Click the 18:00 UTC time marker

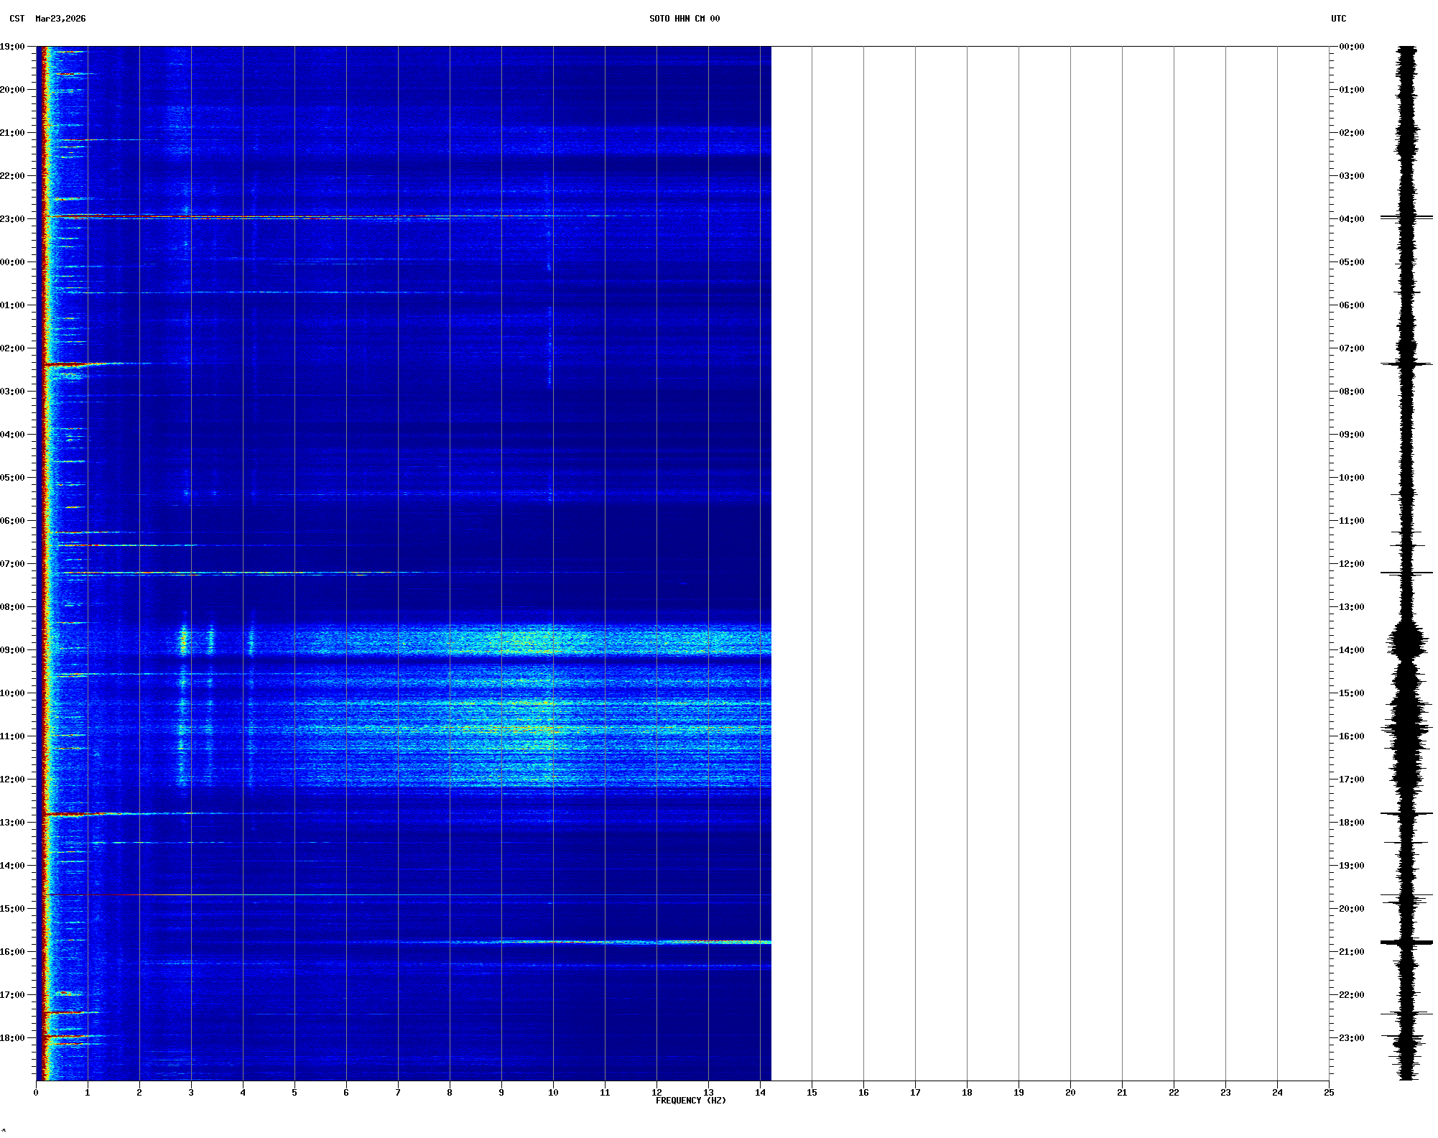click(x=1351, y=823)
